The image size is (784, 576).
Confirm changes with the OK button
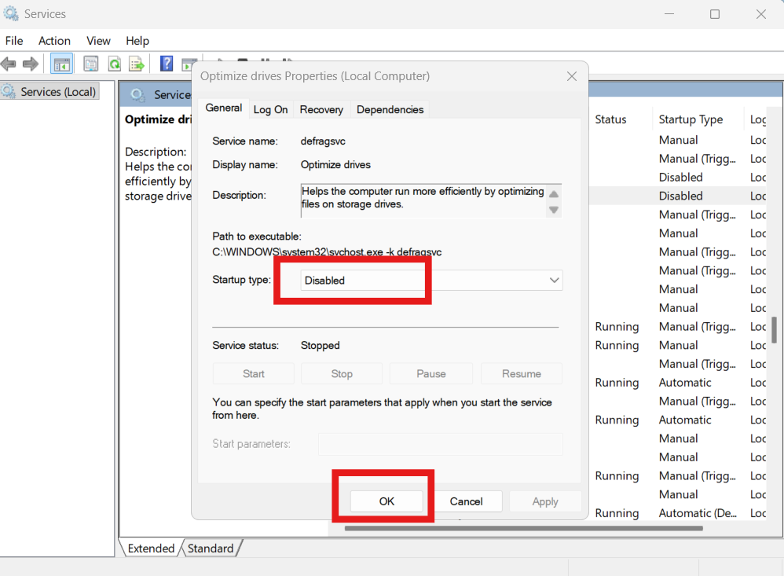(x=386, y=501)
